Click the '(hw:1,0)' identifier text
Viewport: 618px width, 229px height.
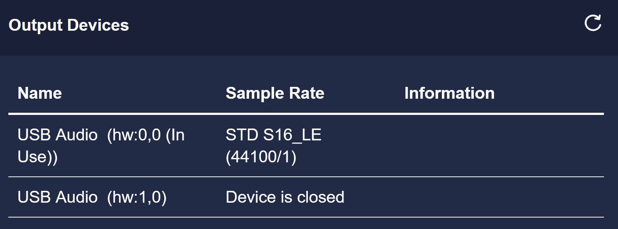137,197
